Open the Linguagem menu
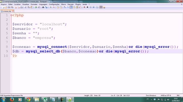The width and height of the screenshot is (183, 102). (43, 5)
